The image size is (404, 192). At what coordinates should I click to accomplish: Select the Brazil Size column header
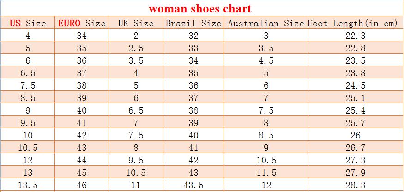[x=193, y=23]
